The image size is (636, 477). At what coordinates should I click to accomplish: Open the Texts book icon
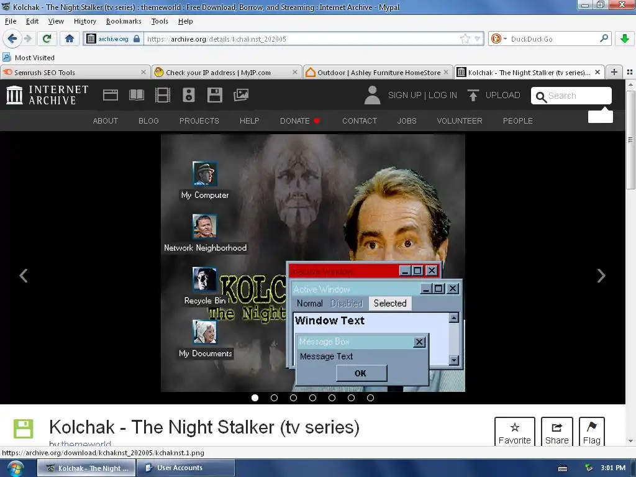point(136,95)
